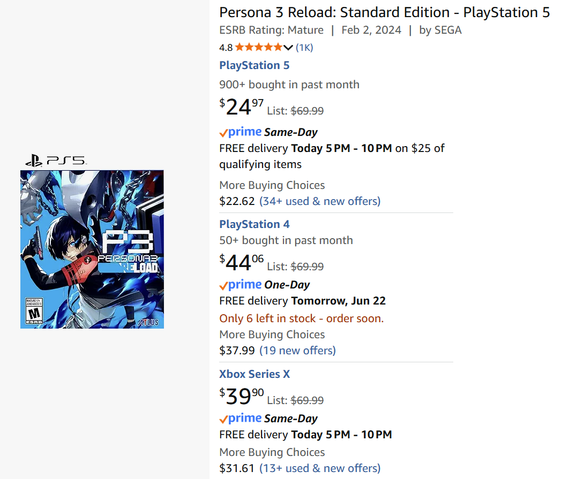
Task: Open the 1K customer reviews link
Action: pos(304,48)
